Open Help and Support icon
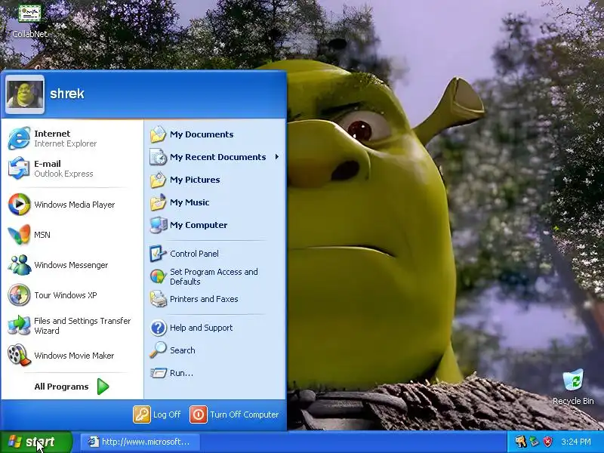The image size is (604, 453). pos(158,328)
